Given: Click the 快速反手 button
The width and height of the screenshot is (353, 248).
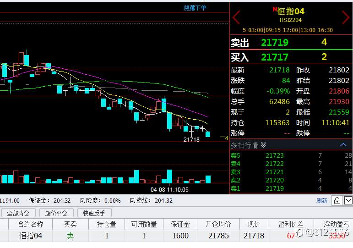Looking at the screenshot, I should click(x=94, y=213).
